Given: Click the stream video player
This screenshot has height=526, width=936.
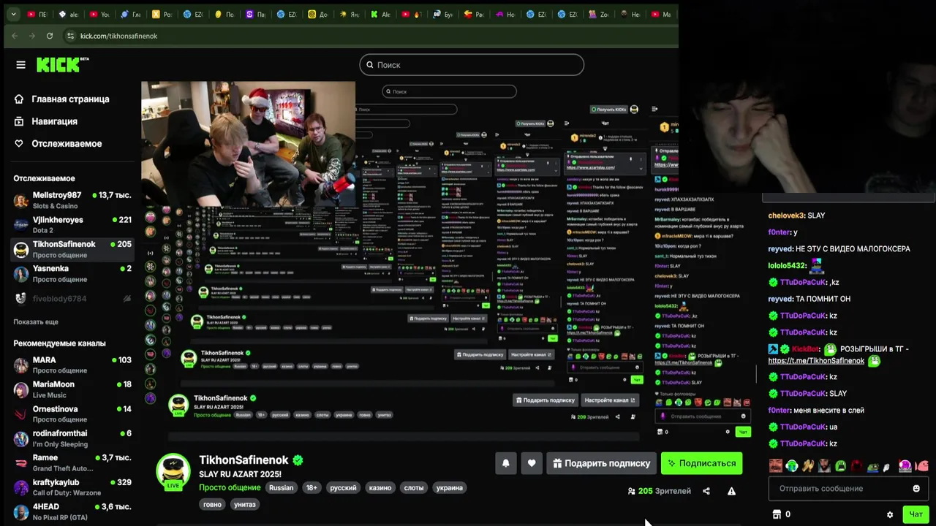Looking at the screenshot, I should point(409,259).
